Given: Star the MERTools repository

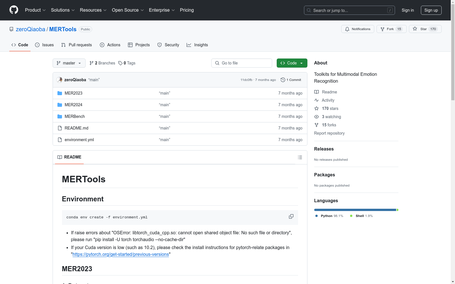Looking at the screenshot, I should point(425,29).
